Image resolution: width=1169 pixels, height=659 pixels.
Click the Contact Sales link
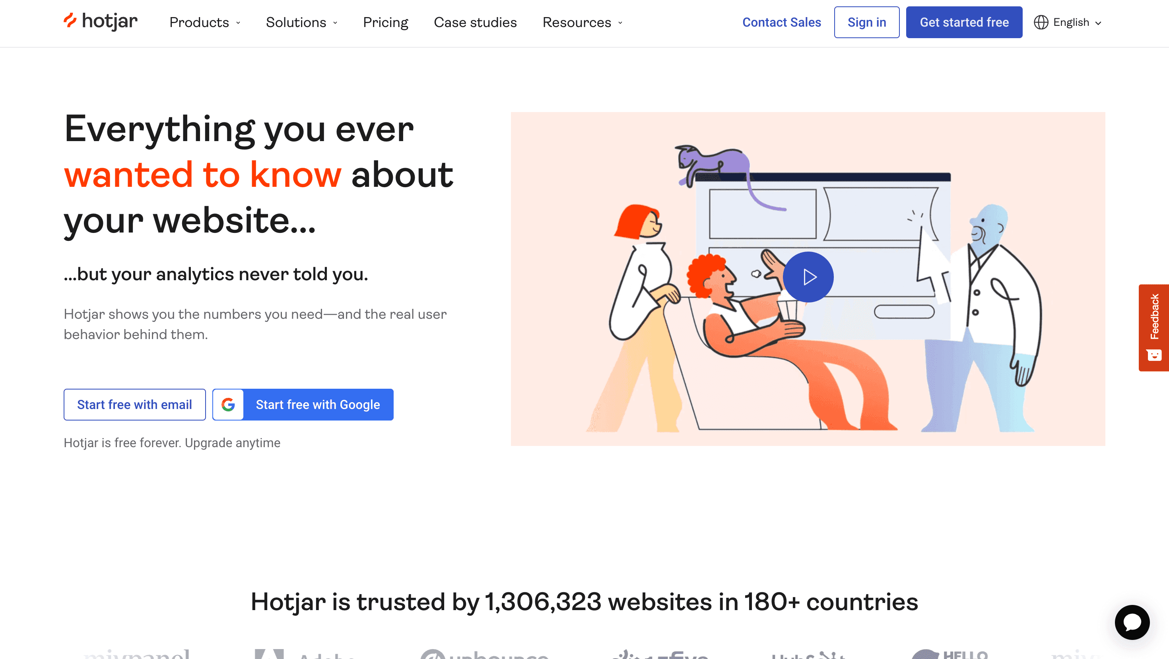click(781, 22)
